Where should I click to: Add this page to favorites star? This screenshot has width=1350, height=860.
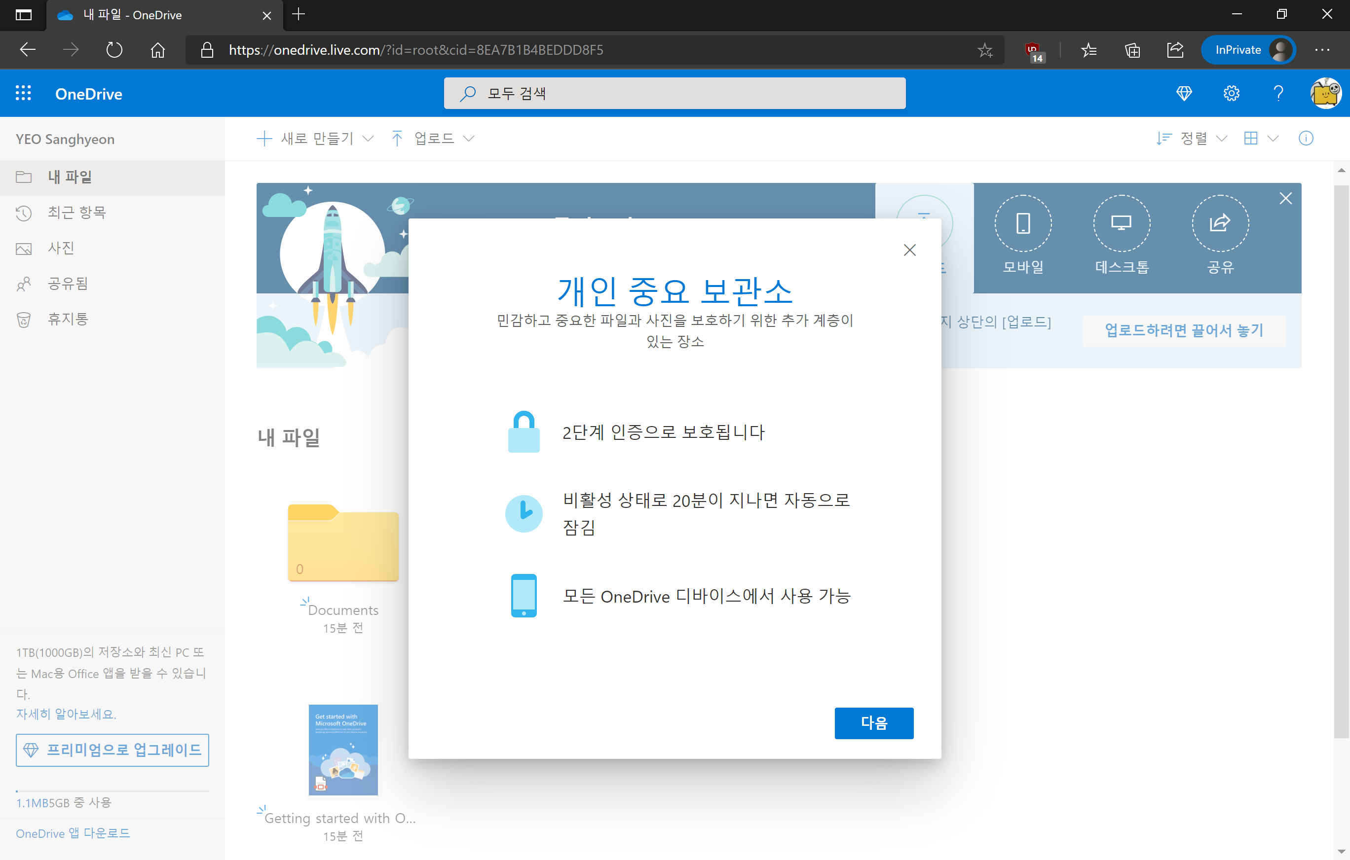coord(984,50)
